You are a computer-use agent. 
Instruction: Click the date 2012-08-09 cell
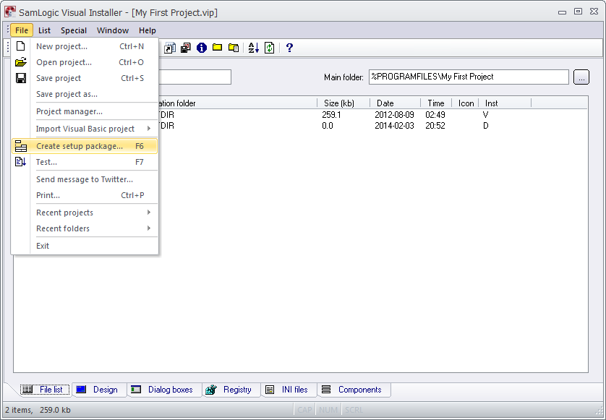click(x=394, y=115)
